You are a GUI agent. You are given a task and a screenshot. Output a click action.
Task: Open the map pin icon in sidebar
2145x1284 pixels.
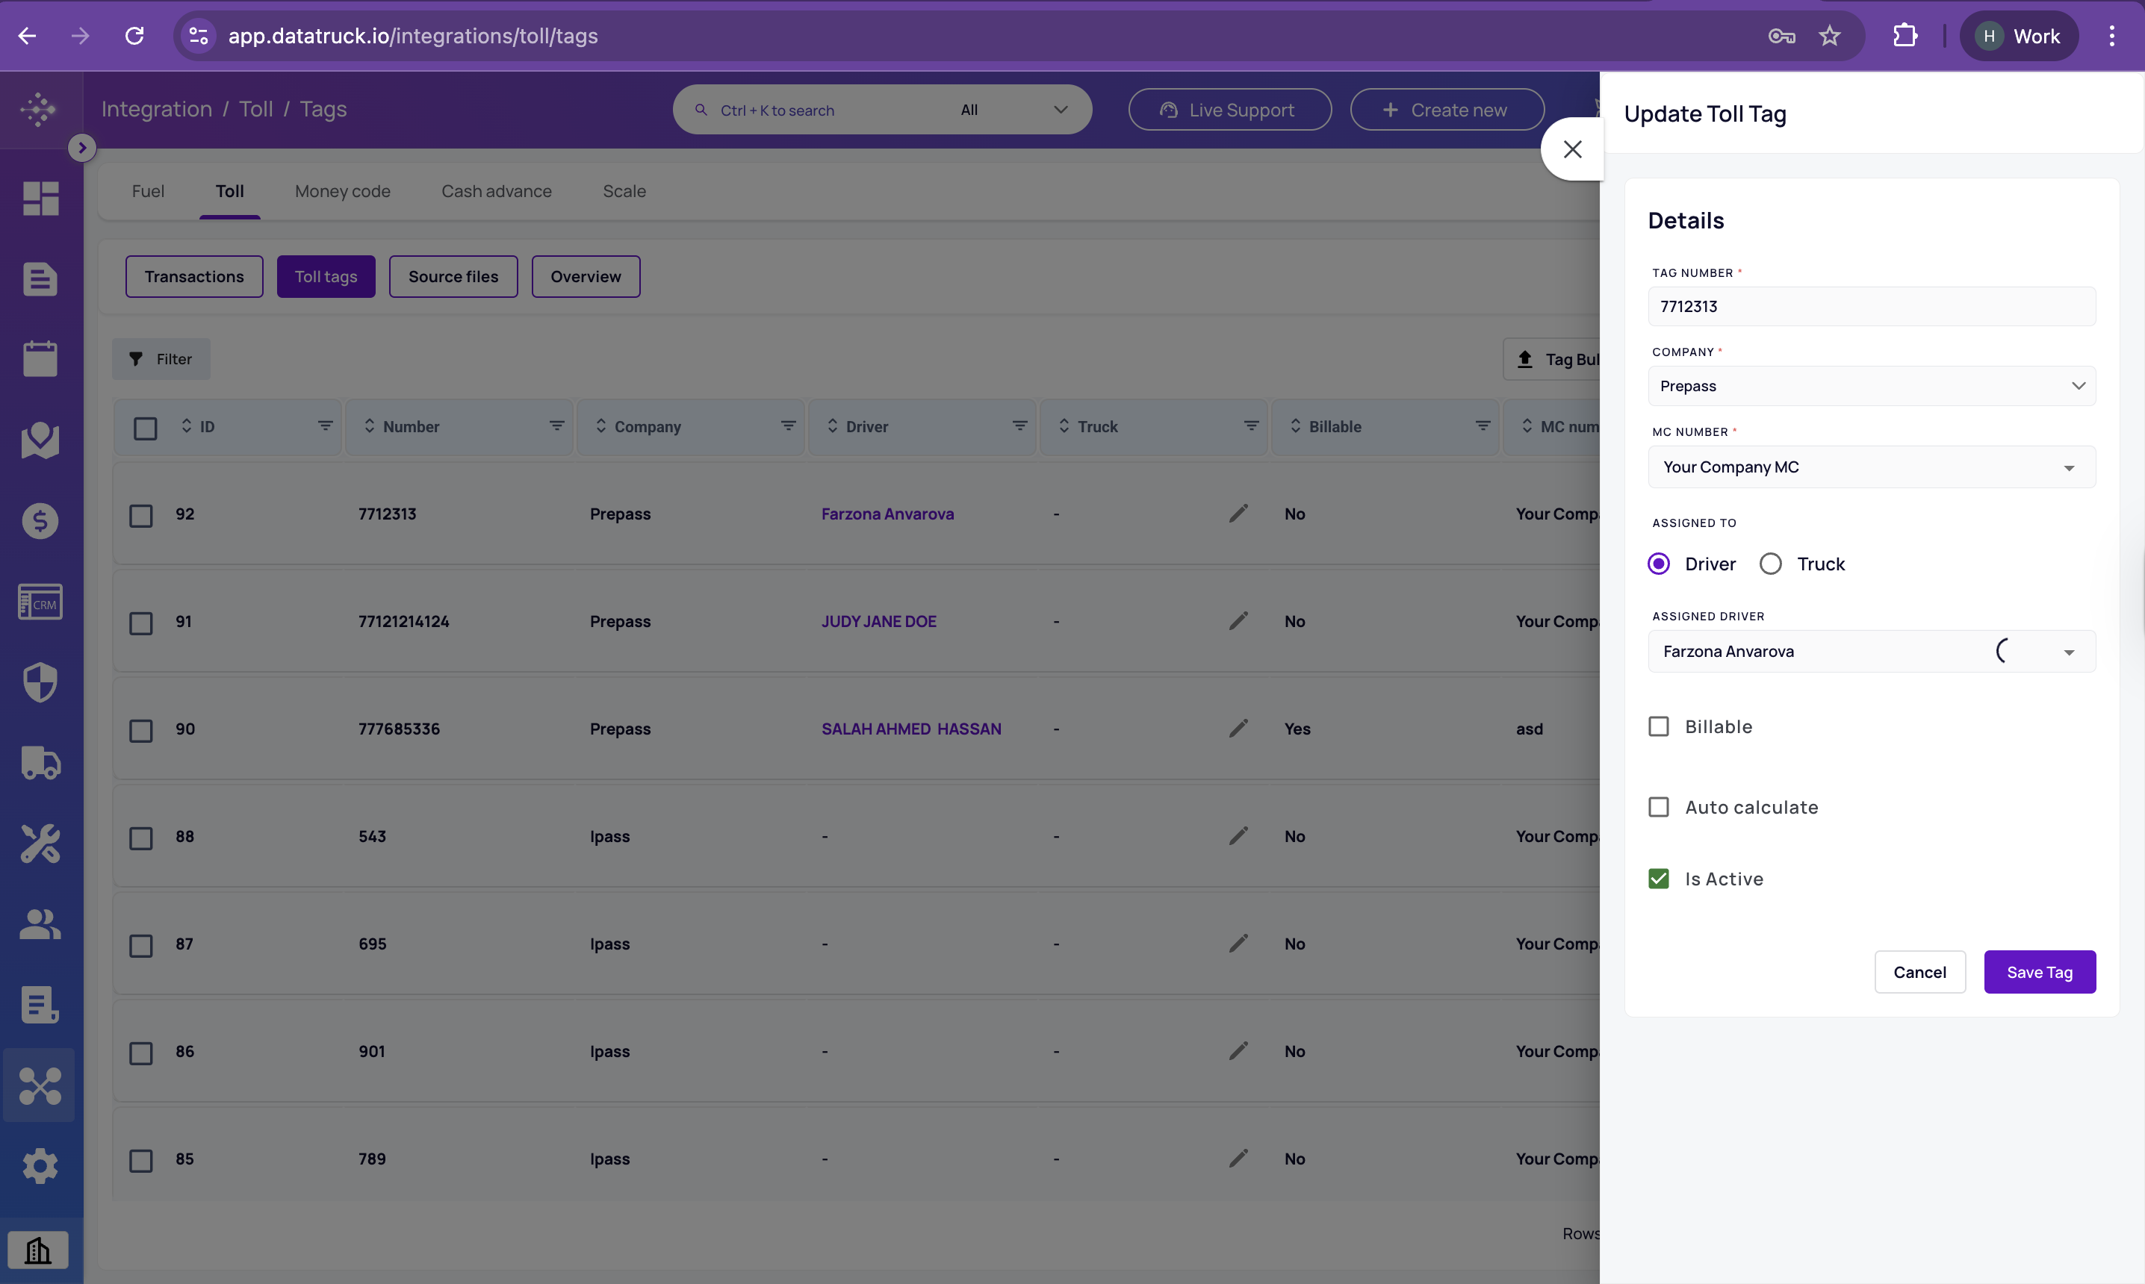40,440
